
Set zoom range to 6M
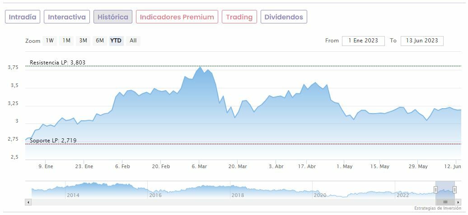pyautogui.click(x=99, y=41)
